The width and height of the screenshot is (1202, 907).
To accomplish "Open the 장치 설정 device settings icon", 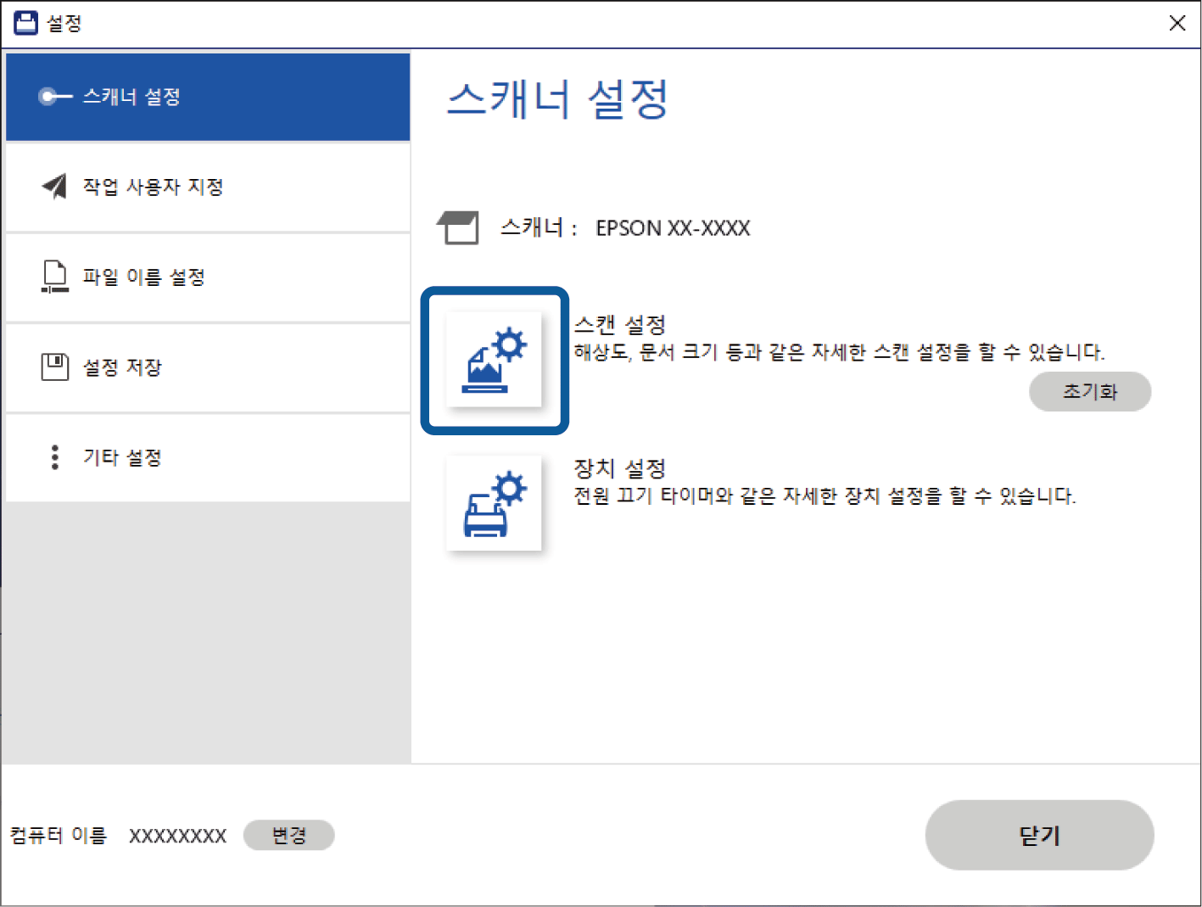I will click(x=494, y=504).
